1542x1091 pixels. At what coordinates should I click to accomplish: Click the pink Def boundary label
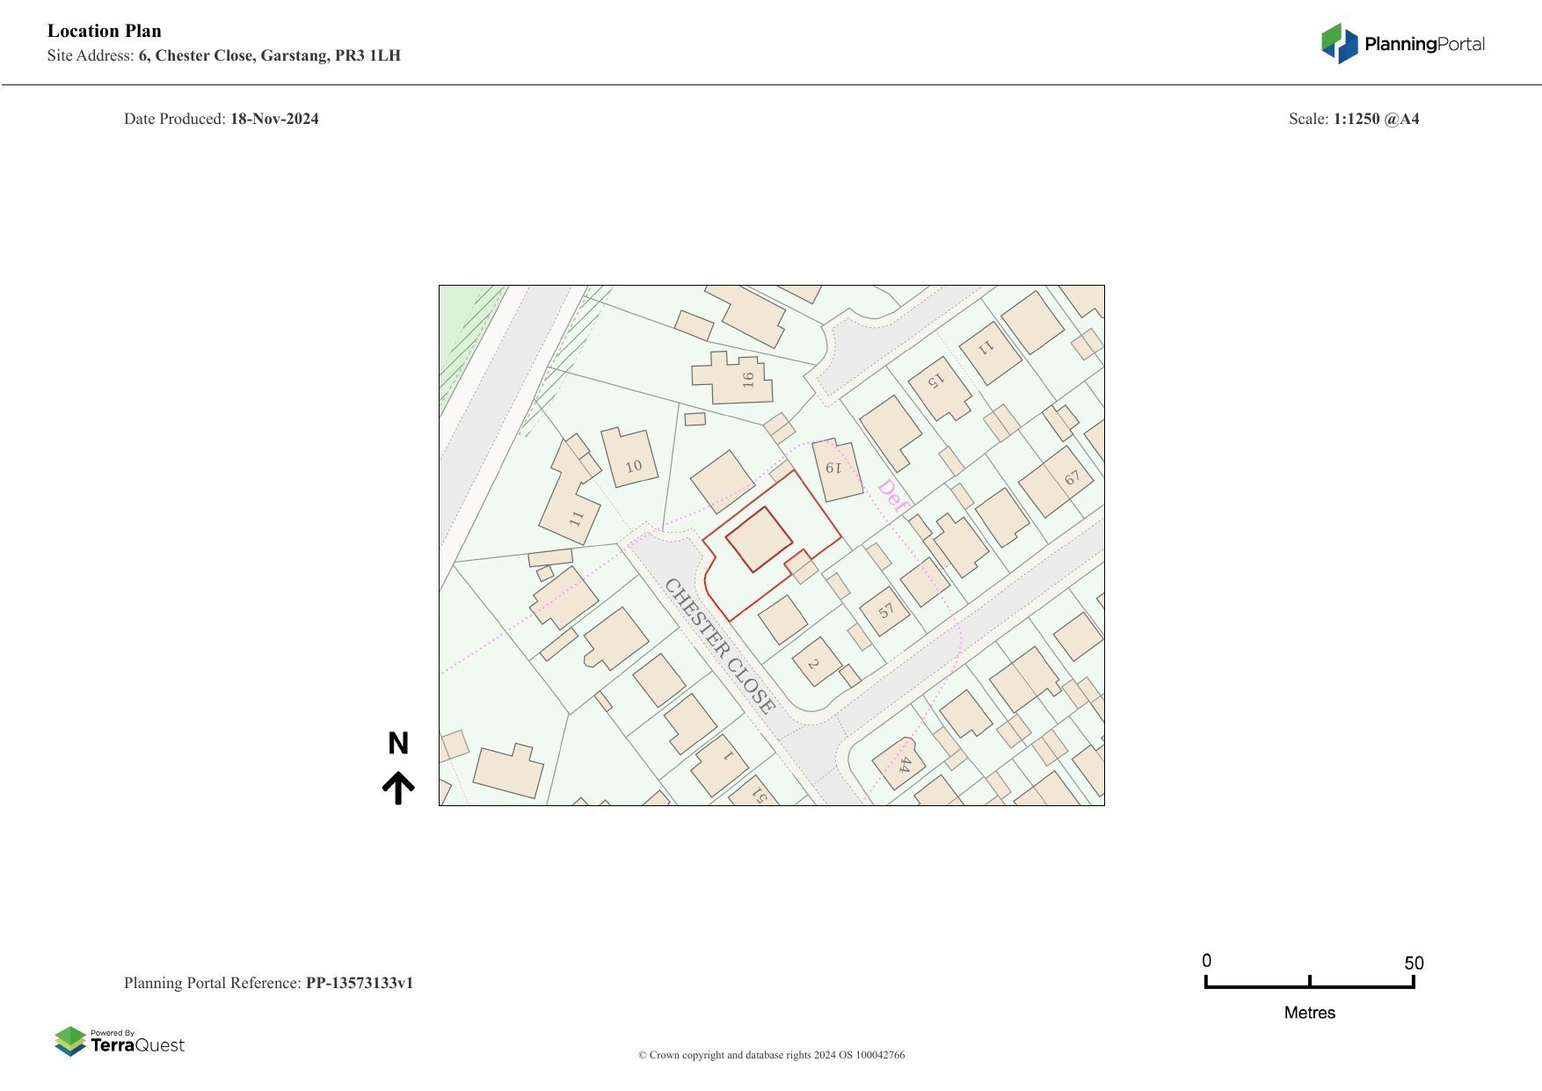tap(891, 496)
